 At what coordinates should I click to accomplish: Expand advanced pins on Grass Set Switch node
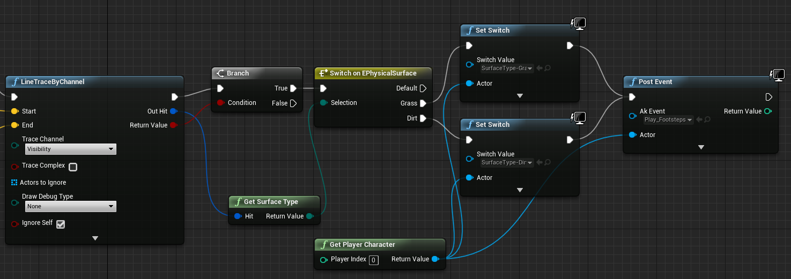(520, 96)
